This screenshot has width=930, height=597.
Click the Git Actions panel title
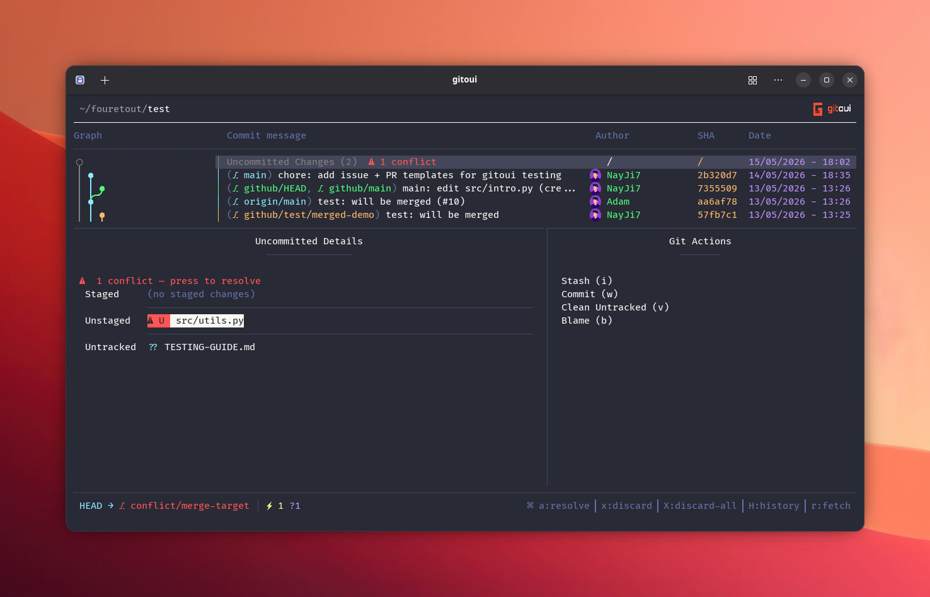[x=700, y=241]
